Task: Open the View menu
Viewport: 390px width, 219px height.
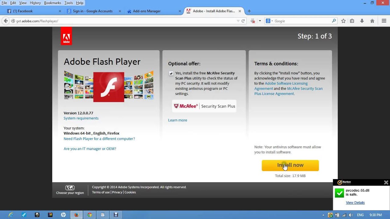Action: (x=23, y=3)
